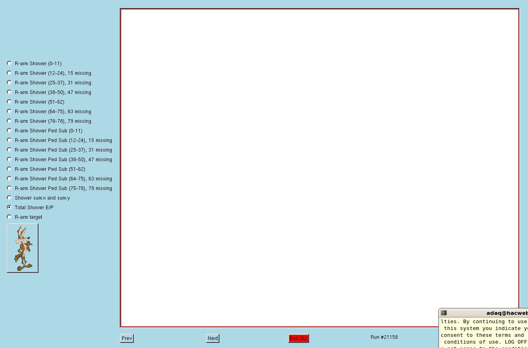Open the adaq terminal window menu icon
The width and height of the screenshot is (528, 348).
444,313
